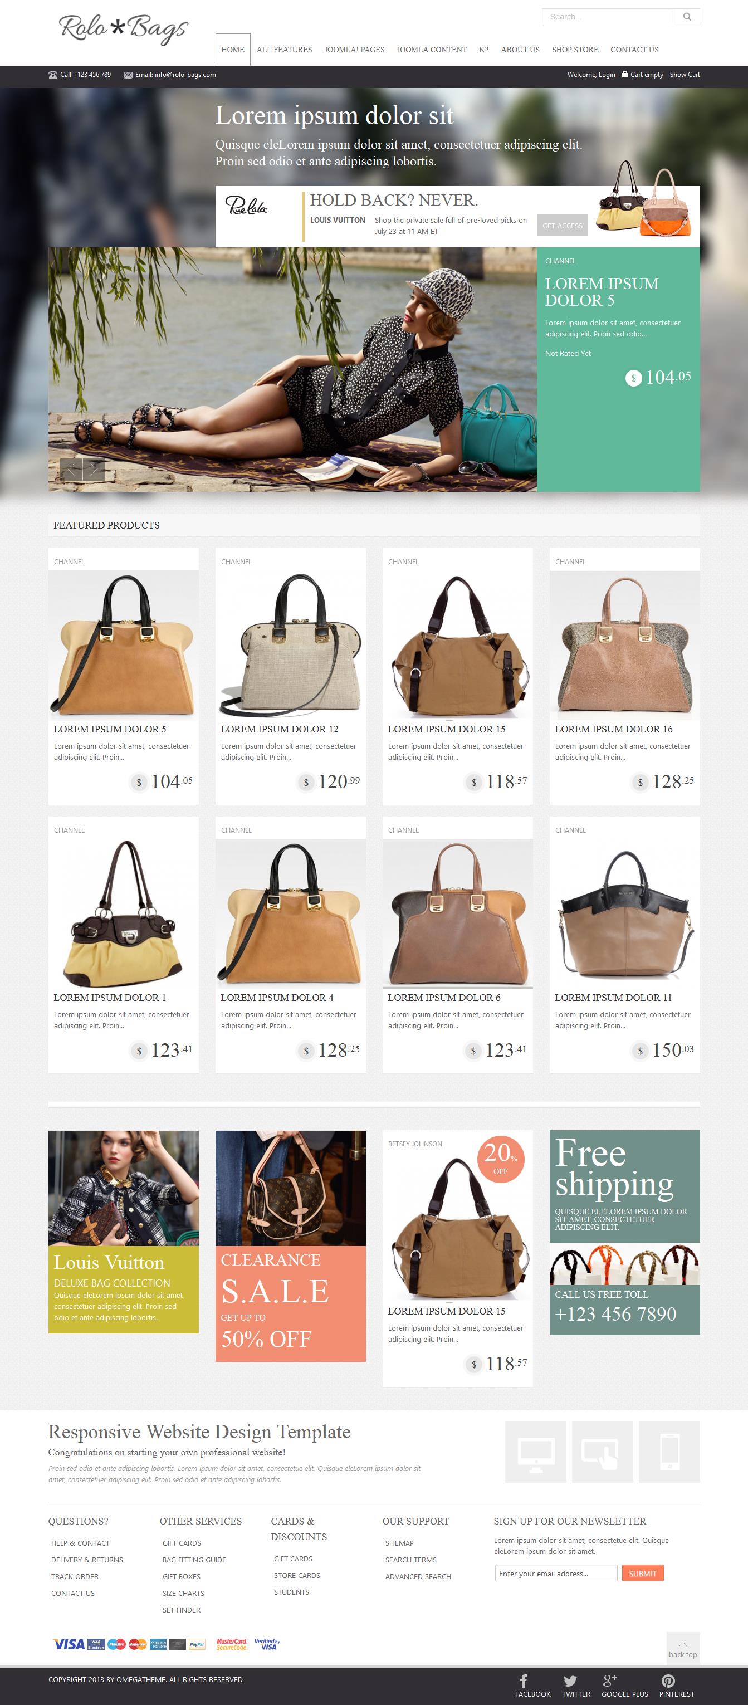Open the Delivery & Returns link
This screenshot has height=1705, width=748.
pos(87,1560)
